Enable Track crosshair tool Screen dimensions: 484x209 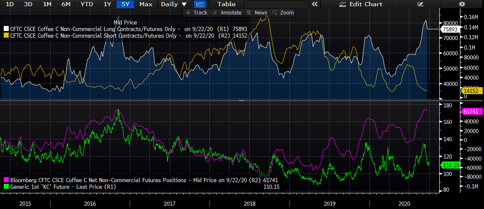pyautogui.click(x=197, y=12)
